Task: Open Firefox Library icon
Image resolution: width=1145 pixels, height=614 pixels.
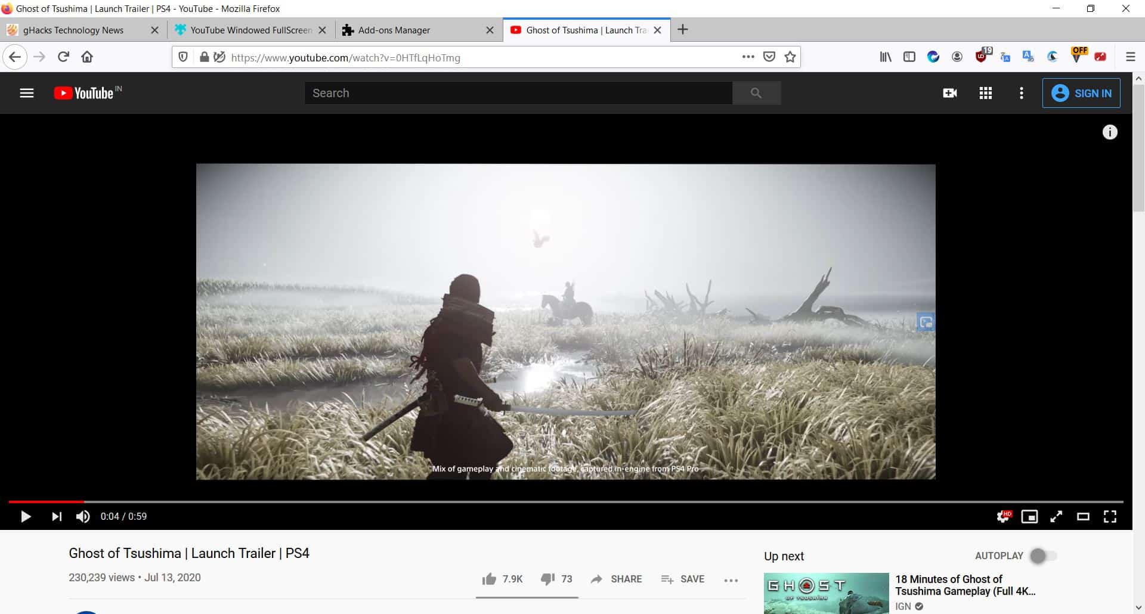Action: [886, 57]
